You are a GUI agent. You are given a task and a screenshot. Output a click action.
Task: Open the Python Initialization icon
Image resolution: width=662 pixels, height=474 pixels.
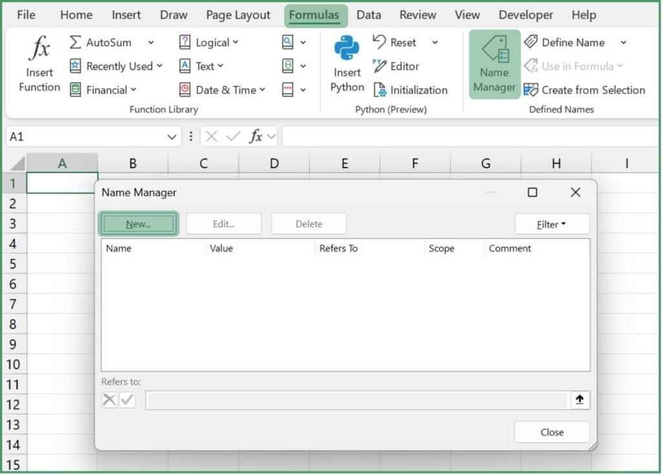(379, 89)
